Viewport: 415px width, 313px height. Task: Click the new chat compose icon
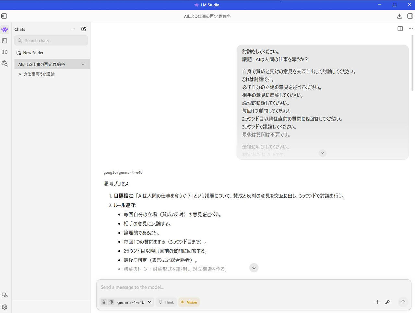click(x=84, y=29)
